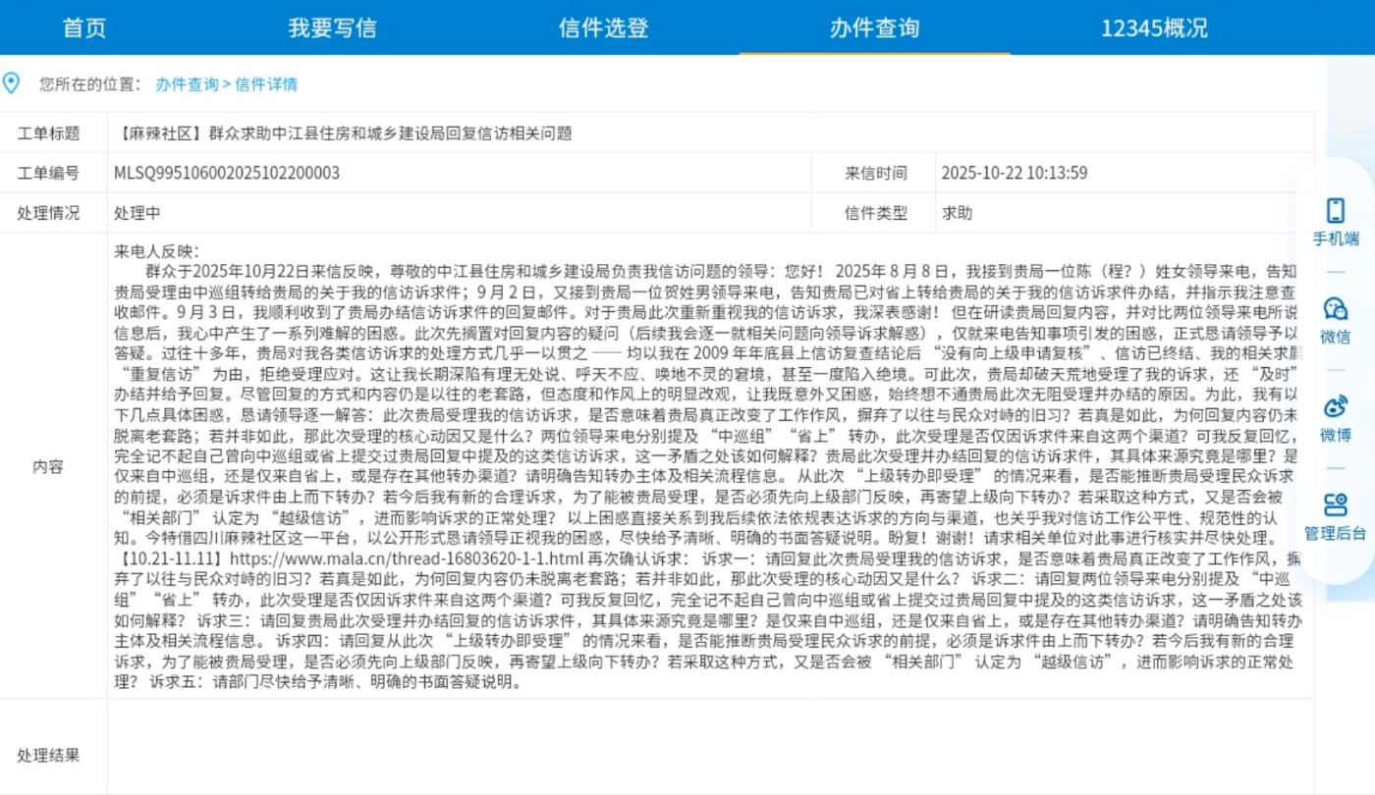Open the 首页 navigation tab
1375x795 pixels.
(x=84, y=27)
